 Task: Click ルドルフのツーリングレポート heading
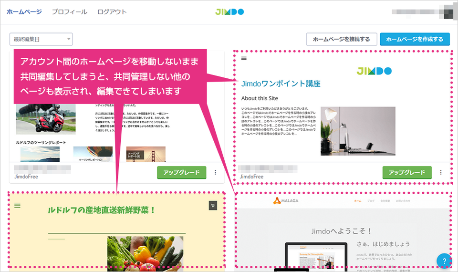(x=41, y=143)
